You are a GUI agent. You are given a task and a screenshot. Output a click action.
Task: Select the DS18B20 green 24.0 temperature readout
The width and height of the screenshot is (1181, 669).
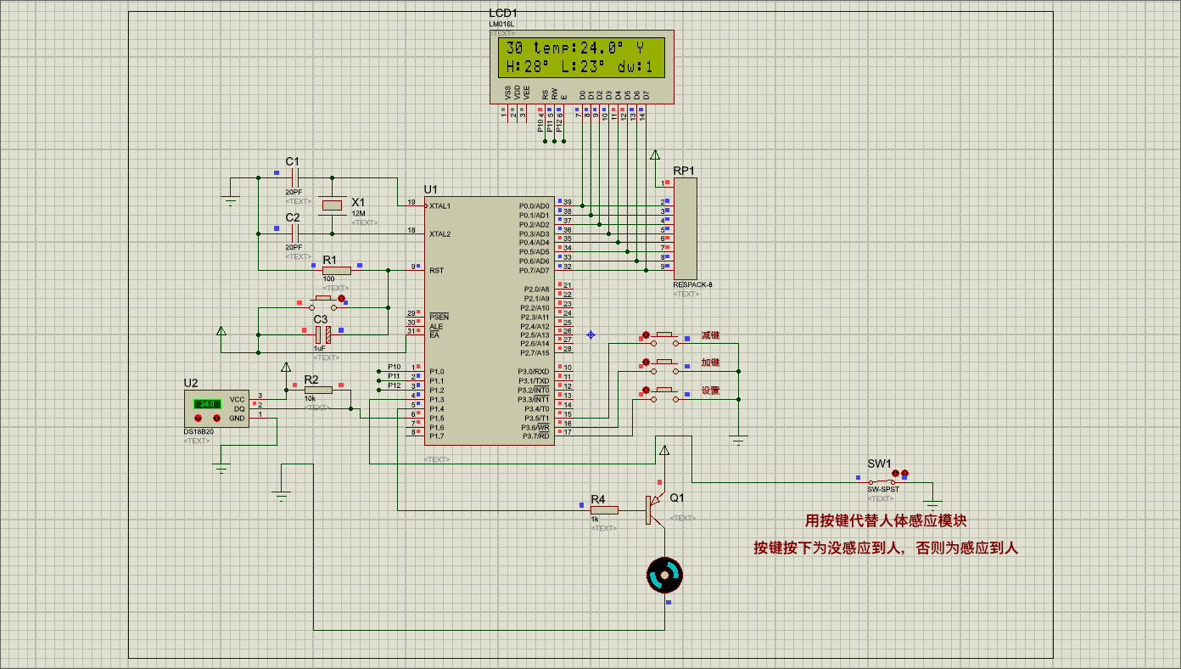(207, 404)
